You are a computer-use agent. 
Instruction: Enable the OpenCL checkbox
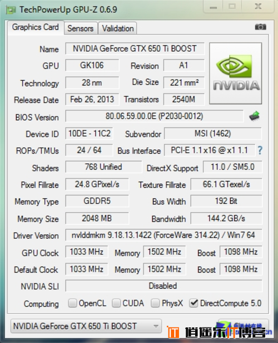[72, 303]
